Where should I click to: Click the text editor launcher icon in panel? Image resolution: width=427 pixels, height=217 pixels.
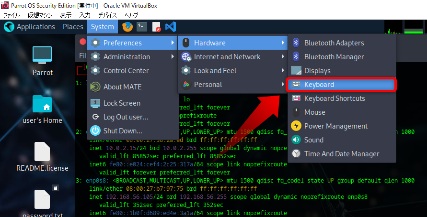156,27
